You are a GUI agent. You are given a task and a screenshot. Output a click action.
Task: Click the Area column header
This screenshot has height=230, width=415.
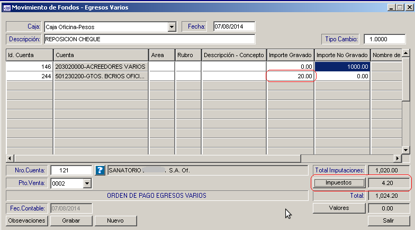[x=162, y=55]
